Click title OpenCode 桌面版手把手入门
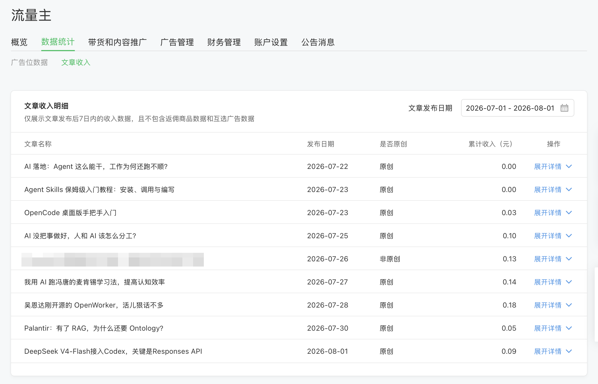 tap(70, 213)
